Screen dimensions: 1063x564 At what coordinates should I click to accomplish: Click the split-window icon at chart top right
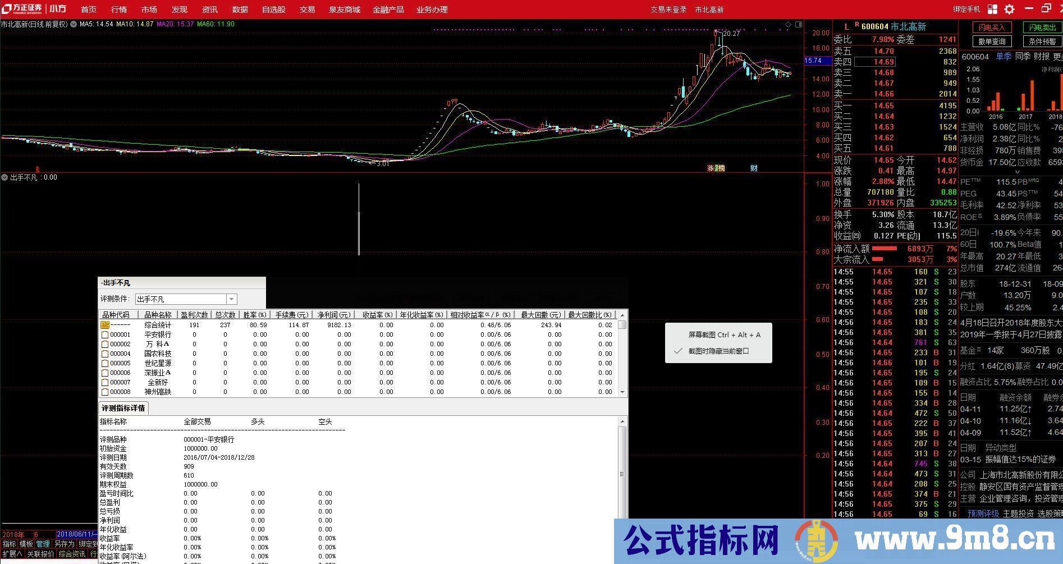click(x=799, y=24)
